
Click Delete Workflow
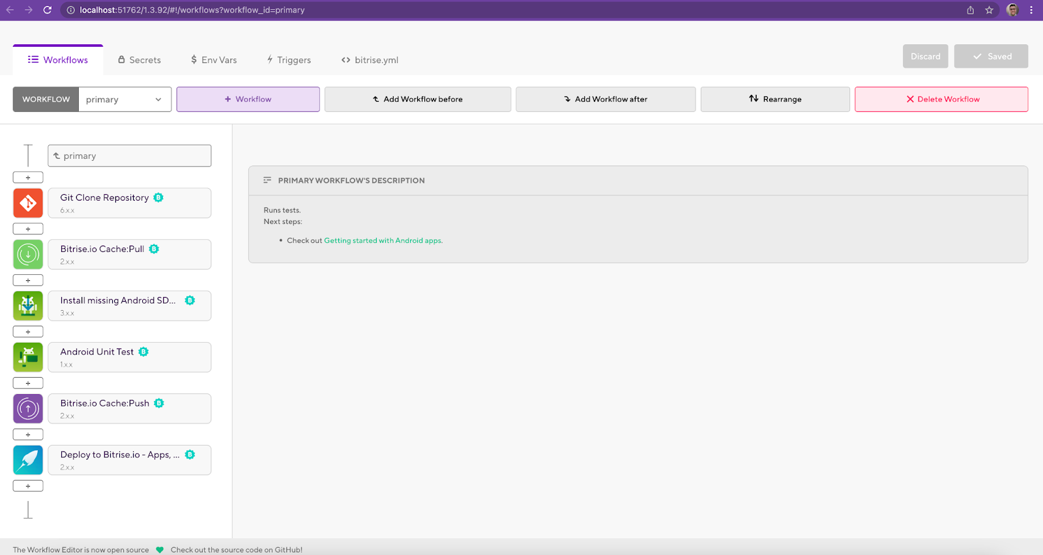click(941, 99)
